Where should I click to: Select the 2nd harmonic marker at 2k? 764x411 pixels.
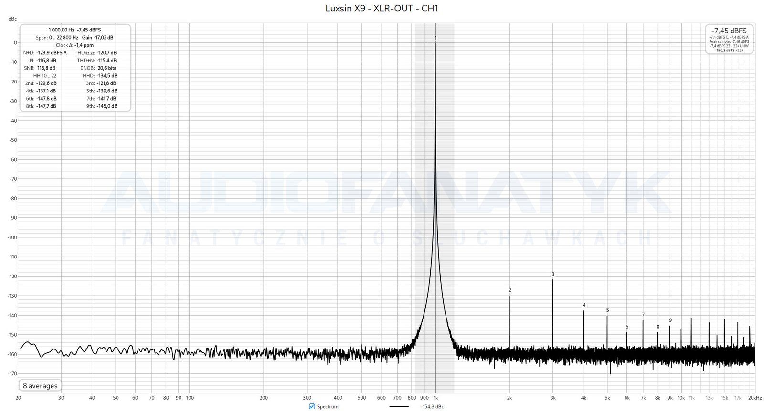pos(509,290)
